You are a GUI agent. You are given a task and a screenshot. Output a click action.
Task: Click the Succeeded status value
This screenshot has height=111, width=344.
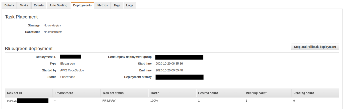[x=68, y=77]
